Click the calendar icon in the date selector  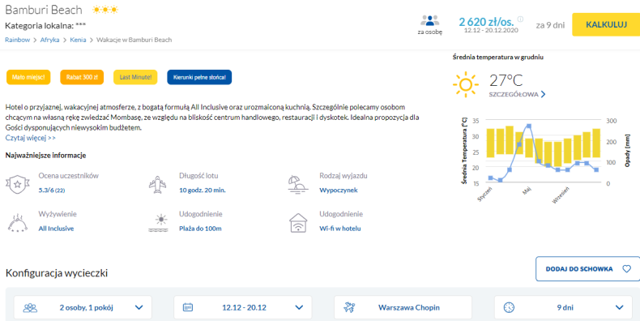pyautogui.click(x=188, y=307)
